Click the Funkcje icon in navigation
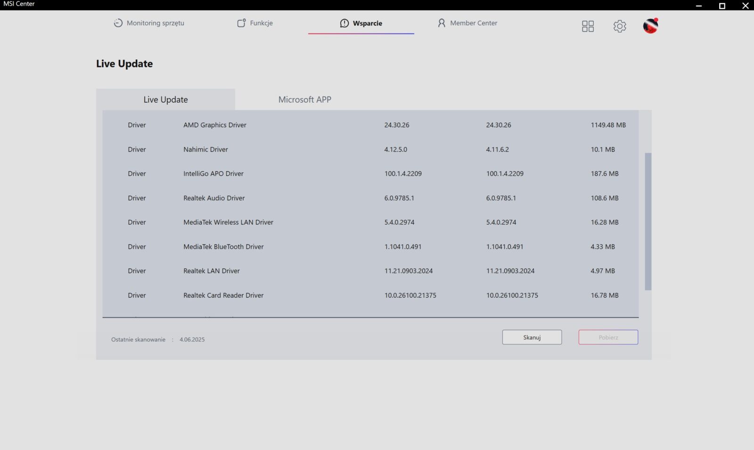Viewport: 754px width, 450px height. (x=241, y=23)
